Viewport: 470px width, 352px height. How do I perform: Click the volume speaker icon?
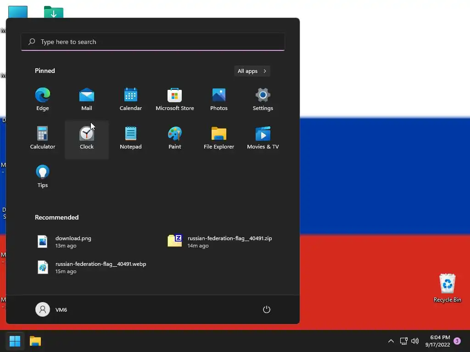click(415, 341)
